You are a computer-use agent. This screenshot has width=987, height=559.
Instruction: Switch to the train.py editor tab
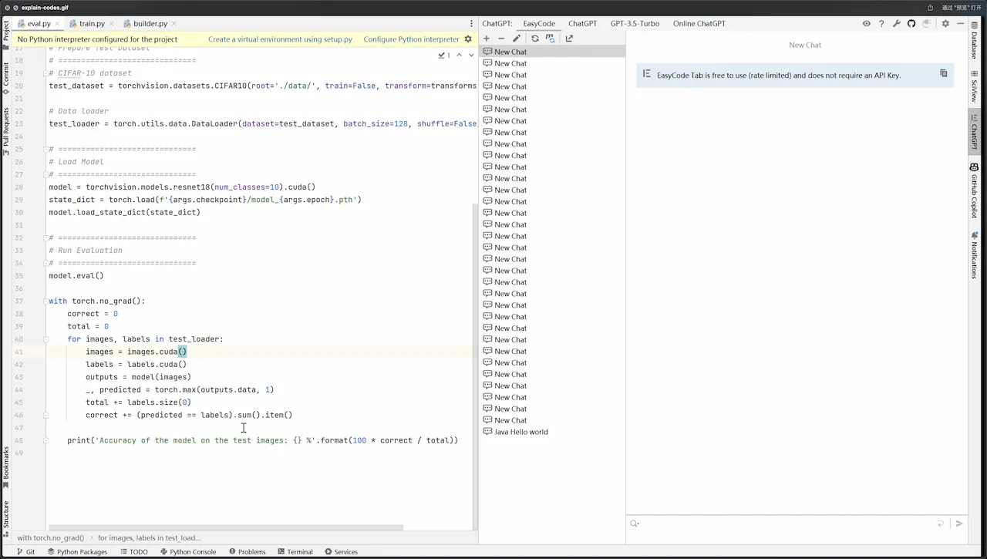pyautogui.click(x=92, y=24)
